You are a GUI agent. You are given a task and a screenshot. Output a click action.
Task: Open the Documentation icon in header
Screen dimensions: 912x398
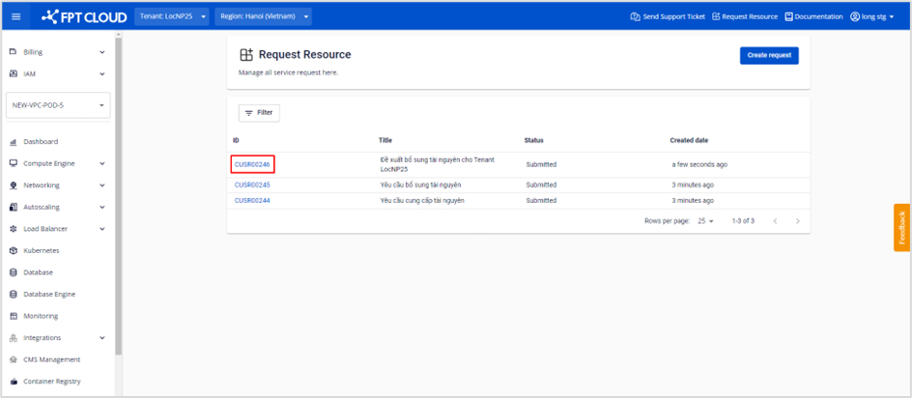[x=788, y=16]
